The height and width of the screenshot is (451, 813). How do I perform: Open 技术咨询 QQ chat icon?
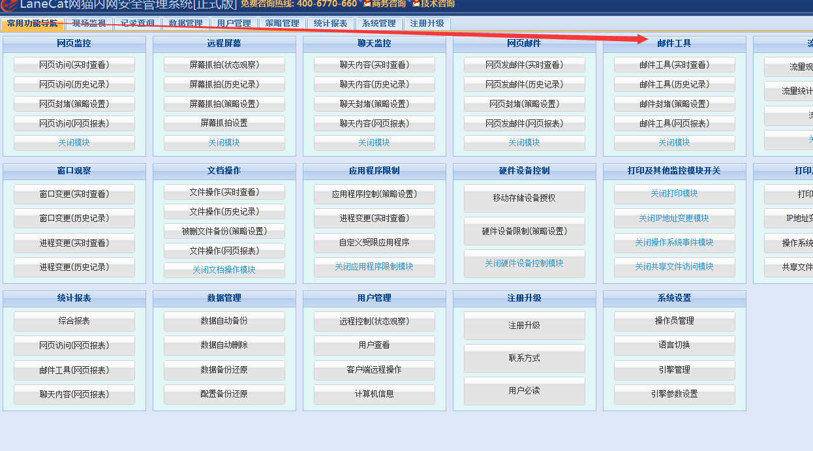[x=416, y=4]
